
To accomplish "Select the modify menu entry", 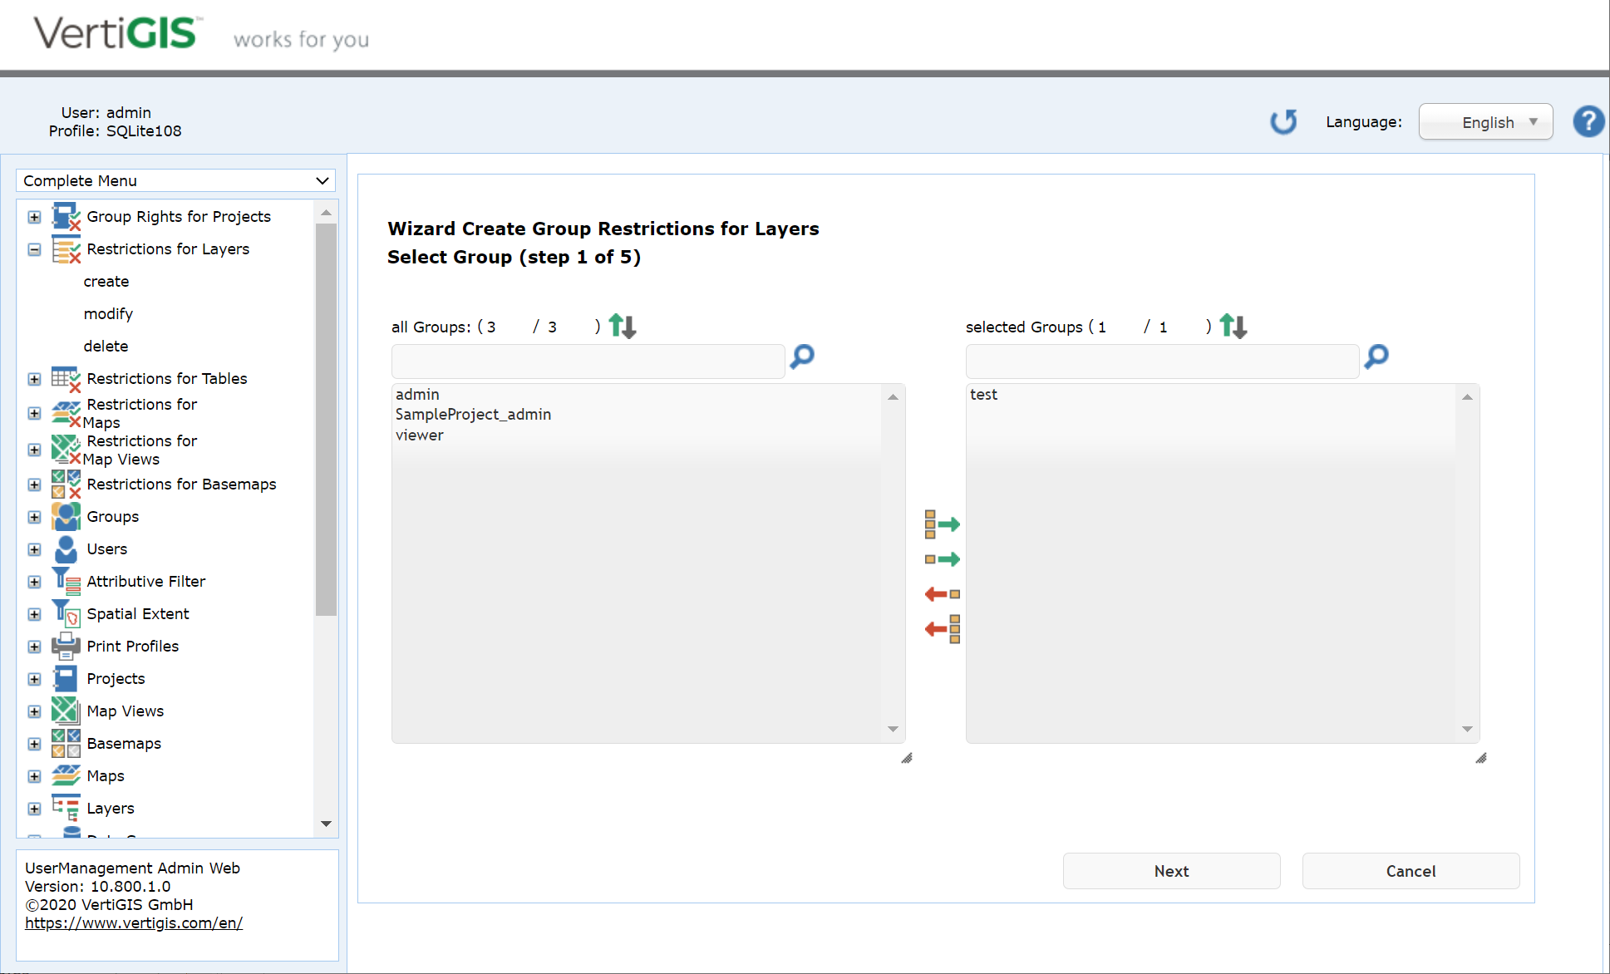I will point(108,313).
